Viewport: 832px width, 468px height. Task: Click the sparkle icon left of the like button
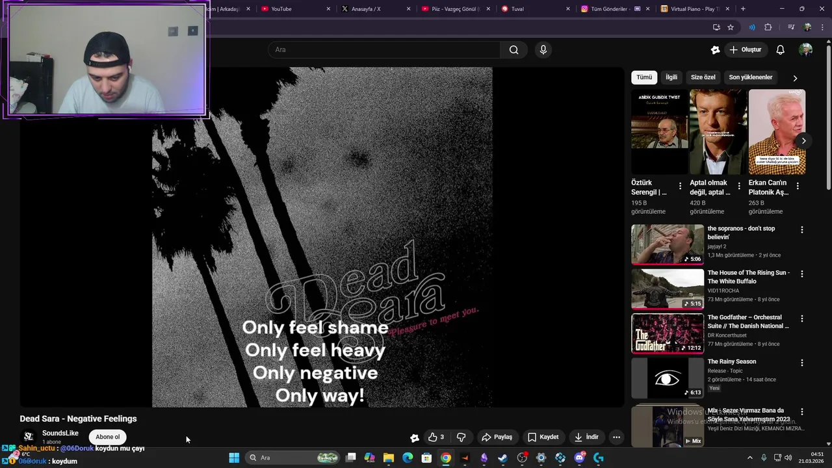(414, 437)
